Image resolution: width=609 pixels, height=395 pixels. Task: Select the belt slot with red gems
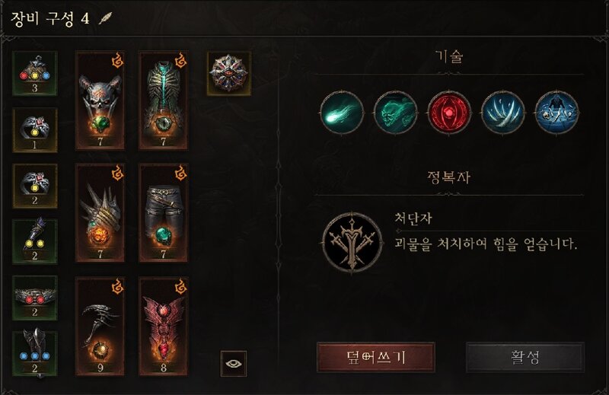tap(35, 298)
